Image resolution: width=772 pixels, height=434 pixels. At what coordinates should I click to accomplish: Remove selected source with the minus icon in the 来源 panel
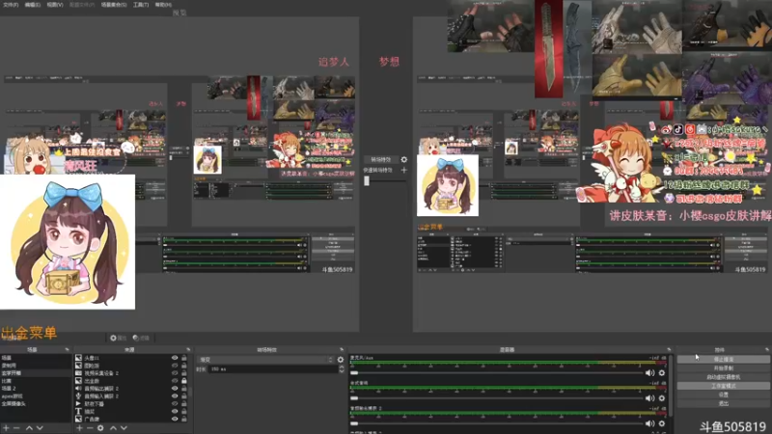click(x=90, y=428)
